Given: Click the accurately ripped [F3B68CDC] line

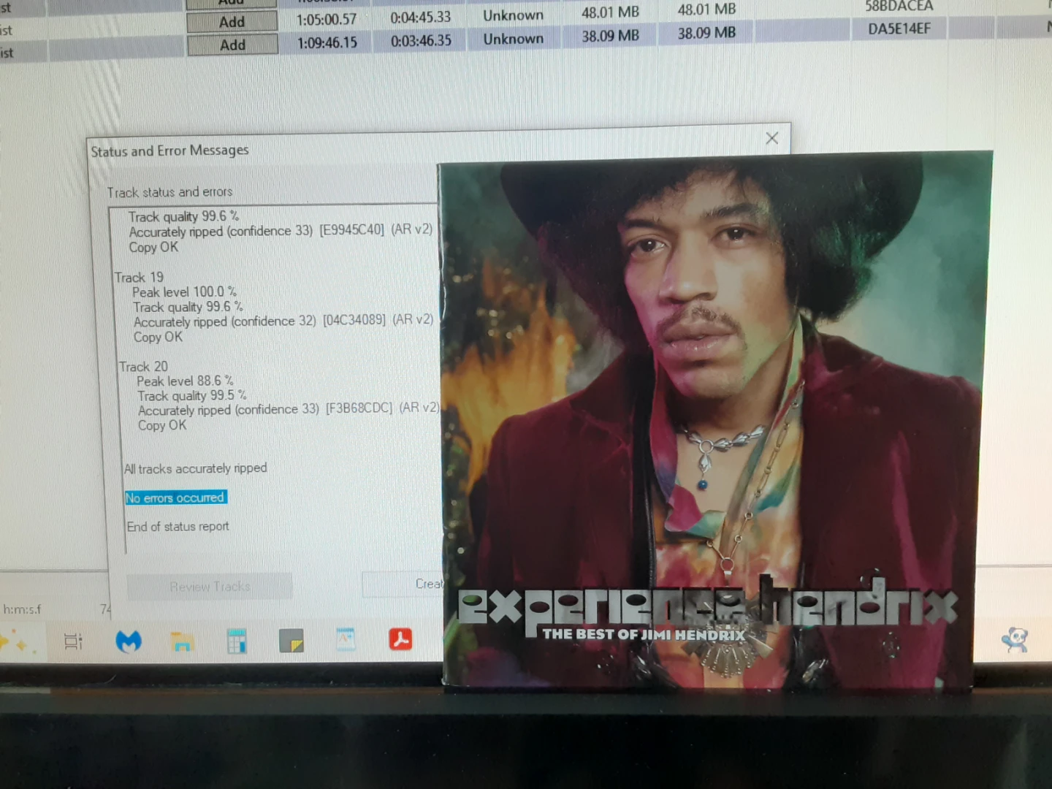Looking at the screenshot, I should pyautogui.click(x=289, y=409).
